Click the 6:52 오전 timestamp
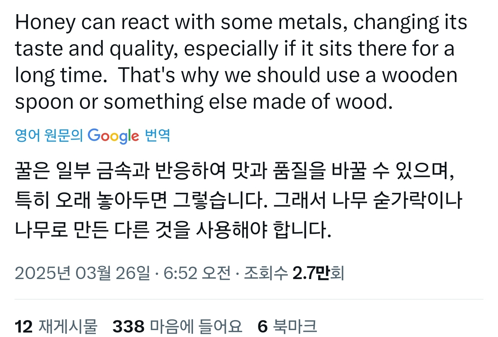 coord(197,273)
